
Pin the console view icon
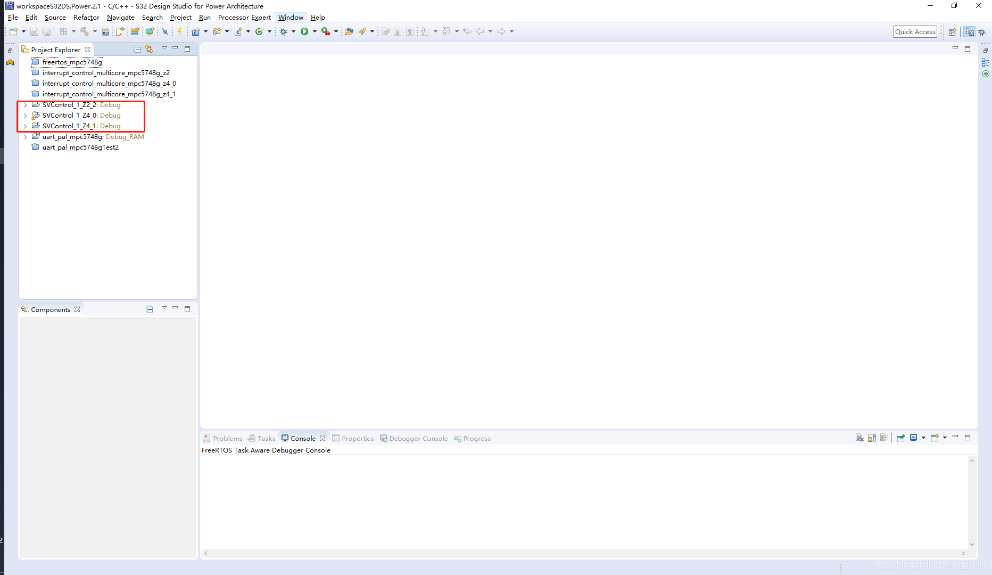point(900,438)
